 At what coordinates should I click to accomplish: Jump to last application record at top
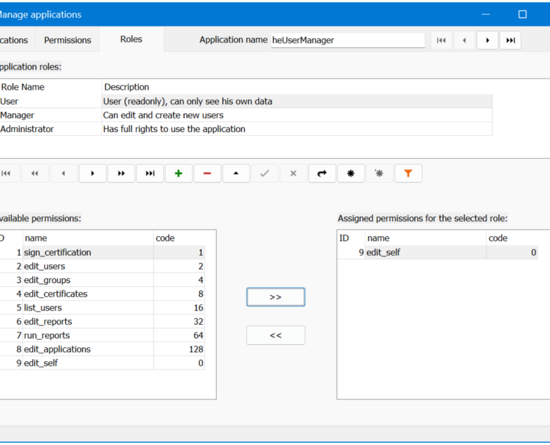[x=510, y=40]
